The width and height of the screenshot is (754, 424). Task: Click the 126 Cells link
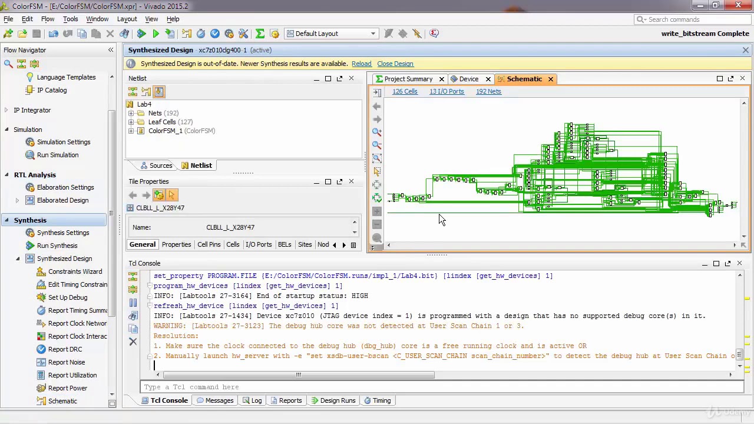405,91
